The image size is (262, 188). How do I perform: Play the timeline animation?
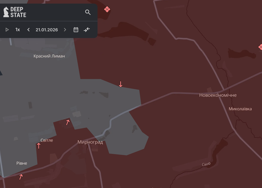7,30
